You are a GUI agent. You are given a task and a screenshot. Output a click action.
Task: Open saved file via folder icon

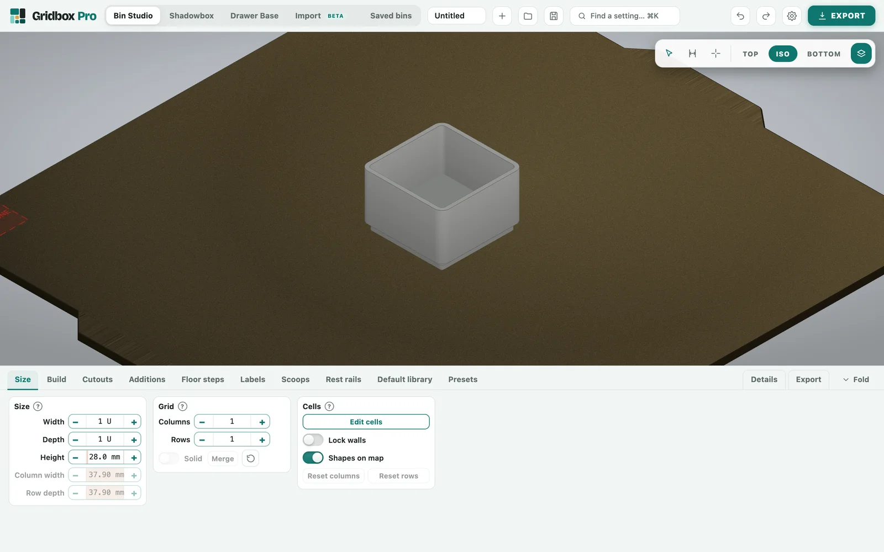click(528, 16)
